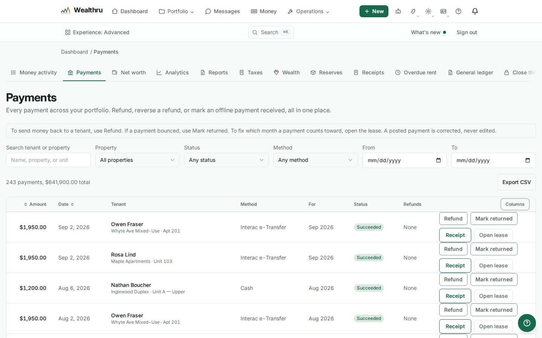Open the robot assistant icon
542x338 pixels.
click(398, 11)
